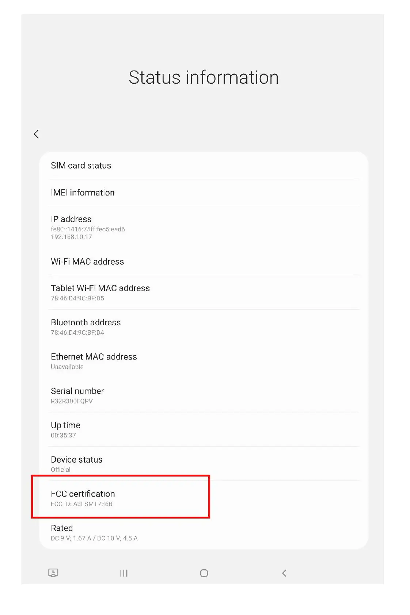Tap the Serial number entry
The height and width of the screenshot is (615, 410).
(204, 395)
